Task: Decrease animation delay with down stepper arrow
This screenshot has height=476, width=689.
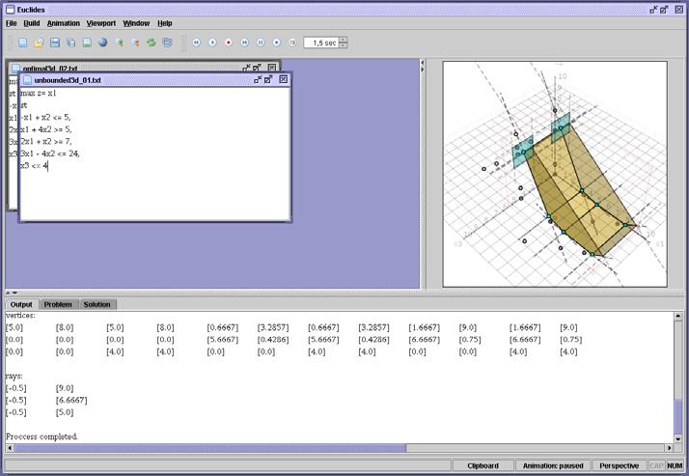Action: tap(344, 45)
